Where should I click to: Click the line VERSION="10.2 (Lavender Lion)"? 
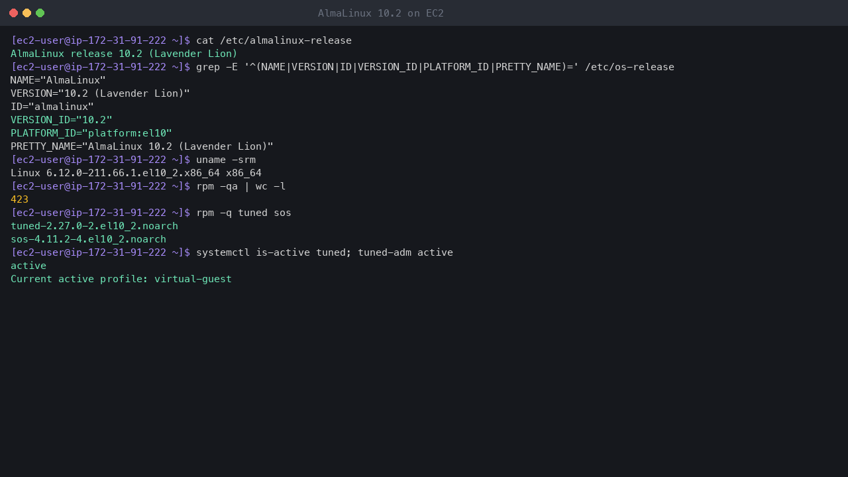[100, 93]
